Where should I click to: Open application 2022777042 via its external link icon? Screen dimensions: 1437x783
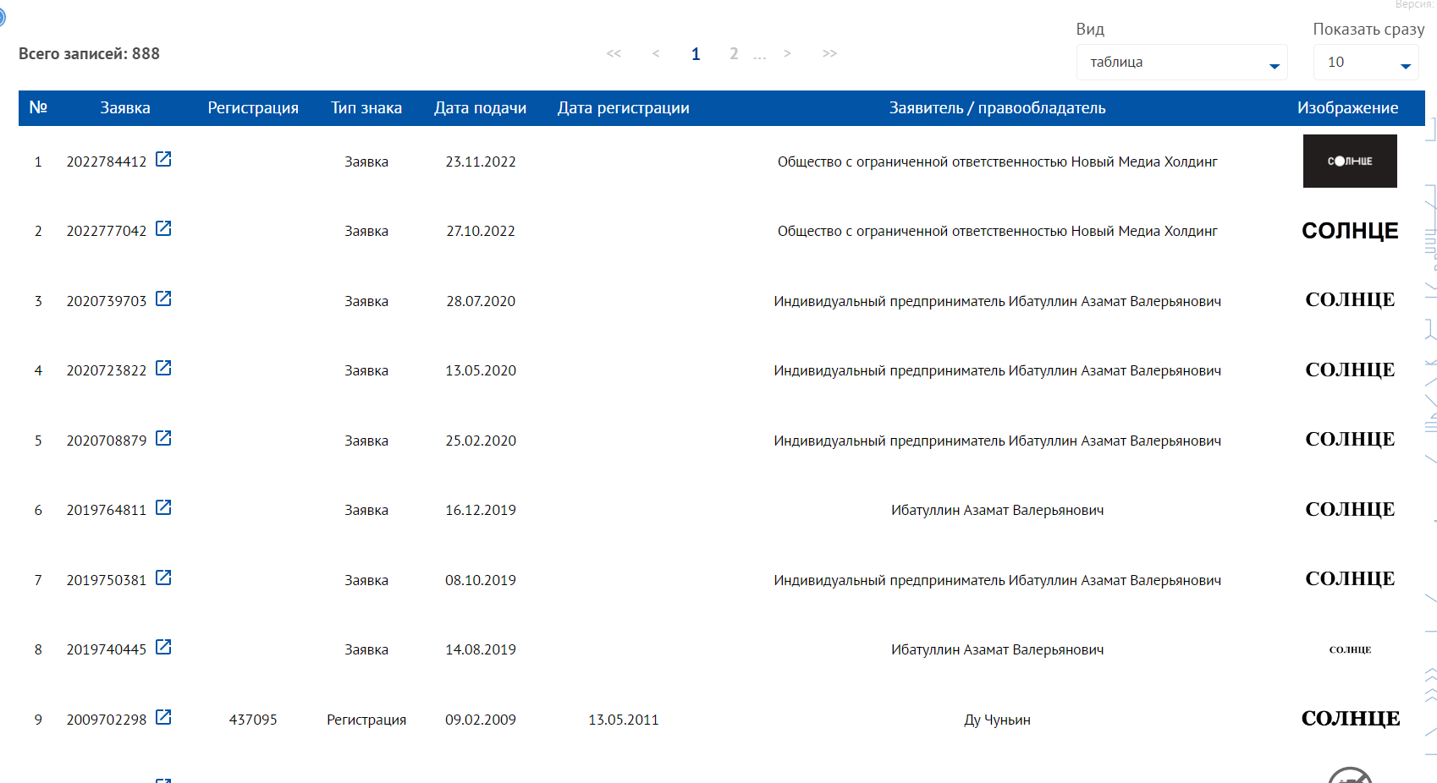tap(163, 228)
